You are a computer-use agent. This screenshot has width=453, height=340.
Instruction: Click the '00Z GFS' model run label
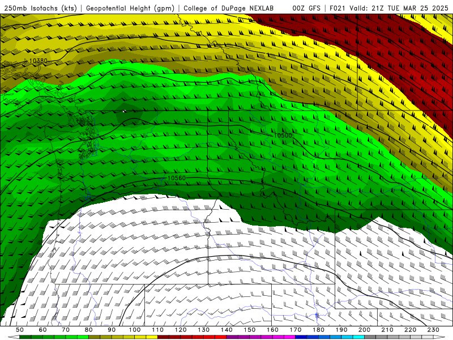pos(306,8)
